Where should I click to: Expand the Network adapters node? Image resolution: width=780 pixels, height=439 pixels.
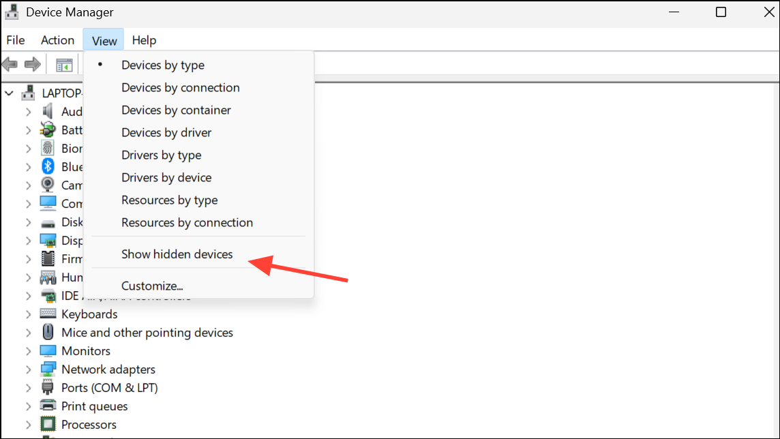28,369
